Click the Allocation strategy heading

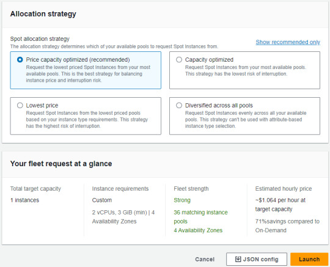[x=43, y=14]
